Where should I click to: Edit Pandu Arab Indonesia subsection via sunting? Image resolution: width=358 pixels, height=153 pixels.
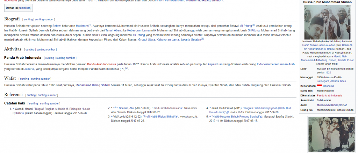pyautogui.click(x=50, y=58)
